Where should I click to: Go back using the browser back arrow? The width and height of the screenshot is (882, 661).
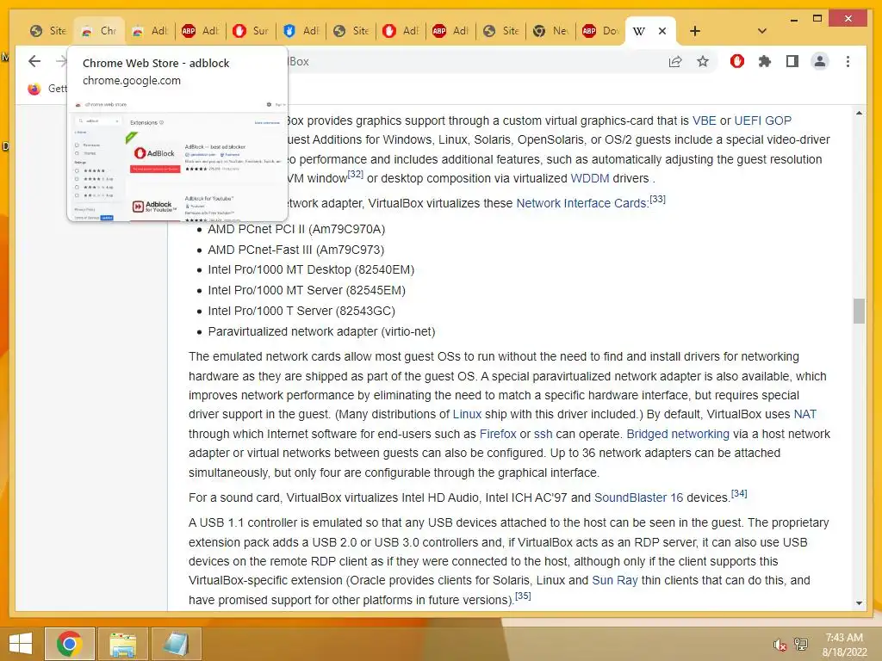click(34, 61)
